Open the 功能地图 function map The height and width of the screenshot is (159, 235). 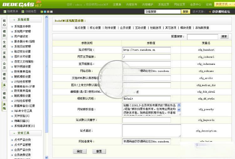click(30, 12)
